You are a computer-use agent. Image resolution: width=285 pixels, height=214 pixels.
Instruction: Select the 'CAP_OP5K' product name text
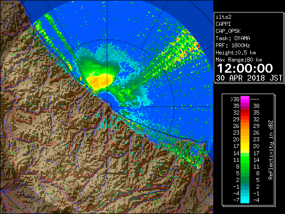(x=228, y=31)
